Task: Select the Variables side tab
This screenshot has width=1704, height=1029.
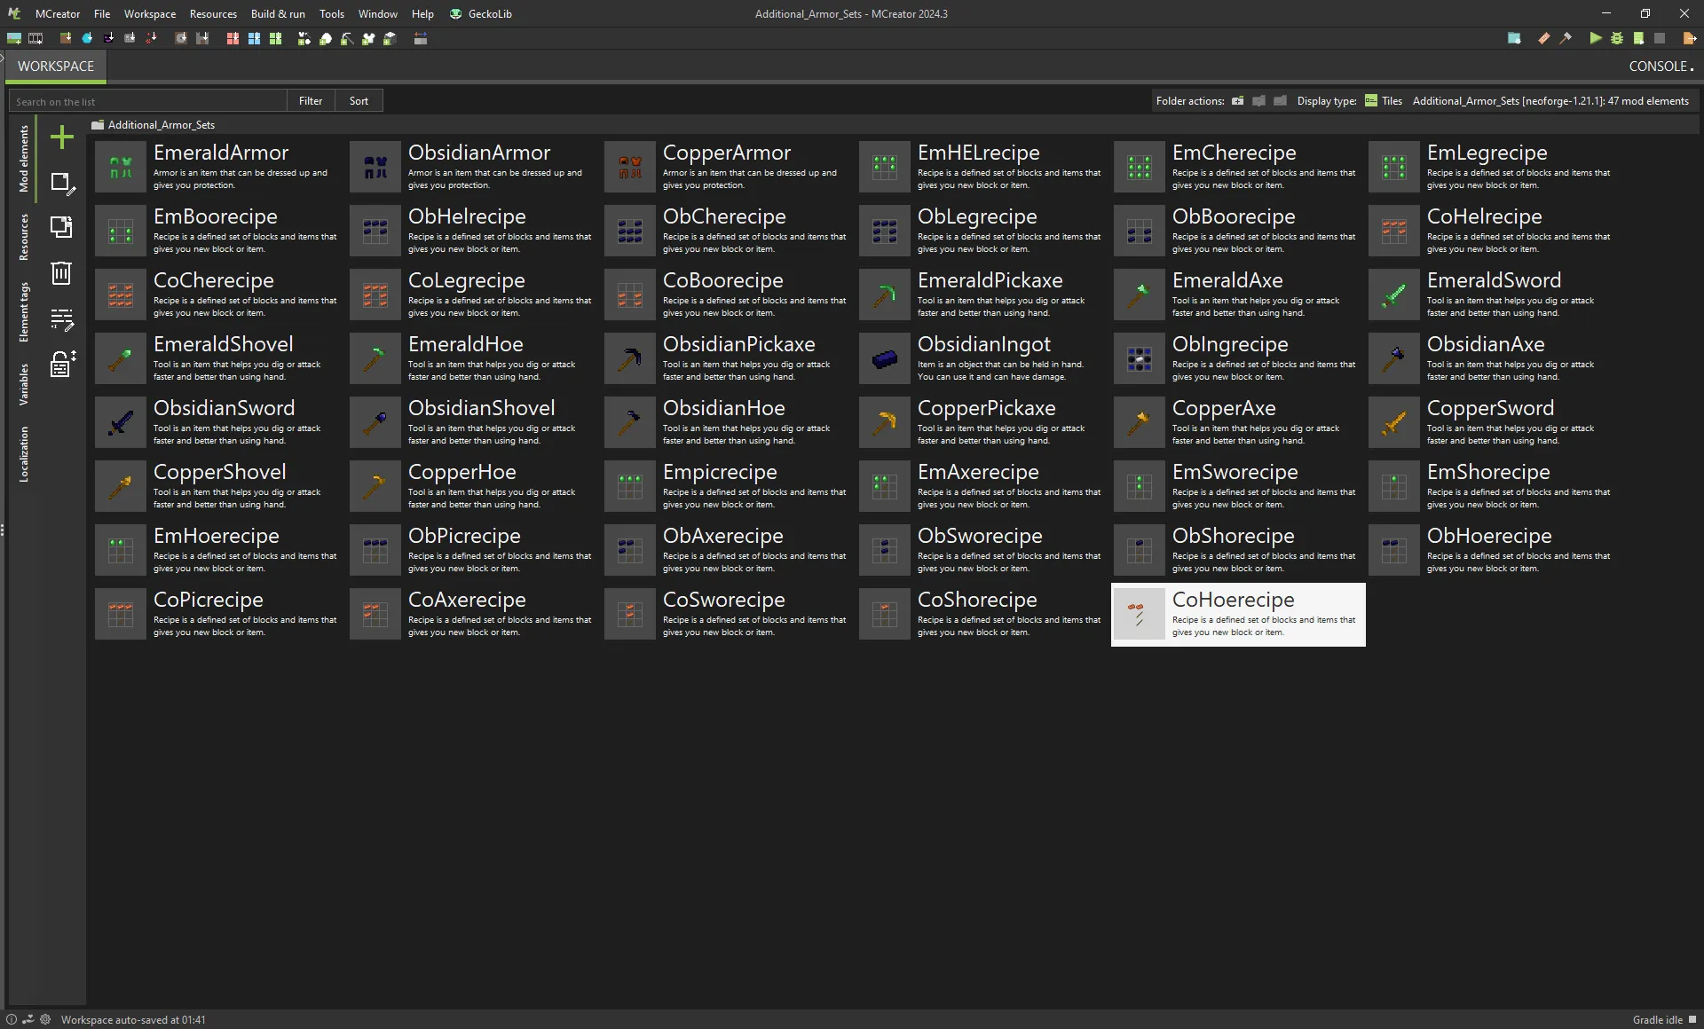Action: coord(24,384)
